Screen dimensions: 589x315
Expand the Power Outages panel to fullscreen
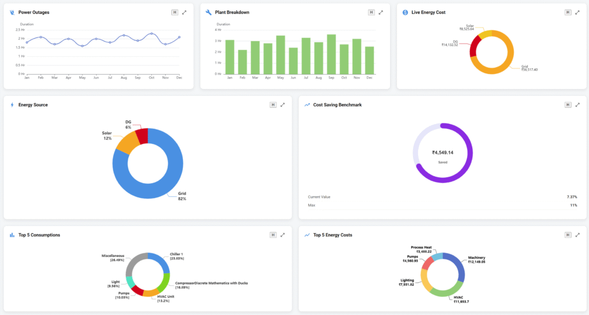pos(184,12)
